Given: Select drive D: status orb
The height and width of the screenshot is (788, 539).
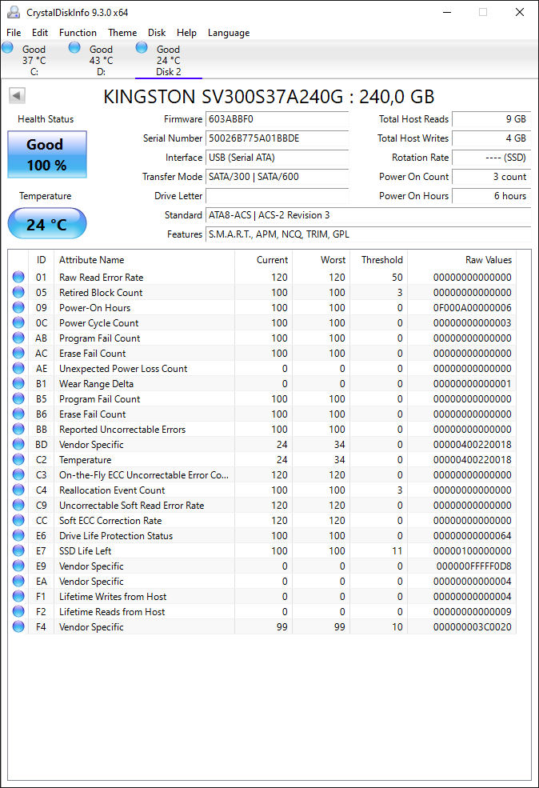Looking at the screenshot, I should click(x=74, y=48).
